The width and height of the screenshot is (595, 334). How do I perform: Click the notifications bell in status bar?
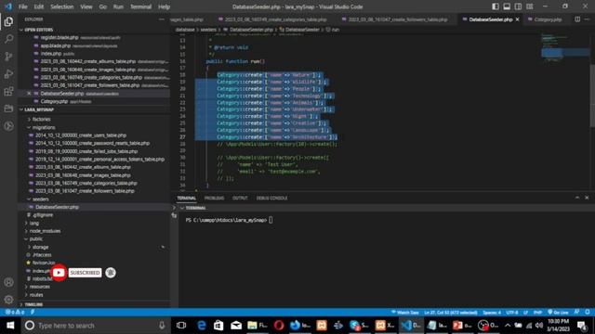click(x=588, y=313)
